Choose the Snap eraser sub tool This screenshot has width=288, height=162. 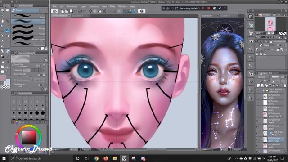coord(28,44)
